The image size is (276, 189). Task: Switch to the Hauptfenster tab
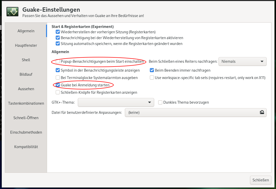pyautogui.click(x=26, y=45)
